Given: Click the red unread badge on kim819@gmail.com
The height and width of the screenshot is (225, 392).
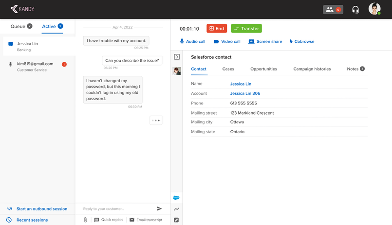Looking at the screenshot, I should click(64, 64).
